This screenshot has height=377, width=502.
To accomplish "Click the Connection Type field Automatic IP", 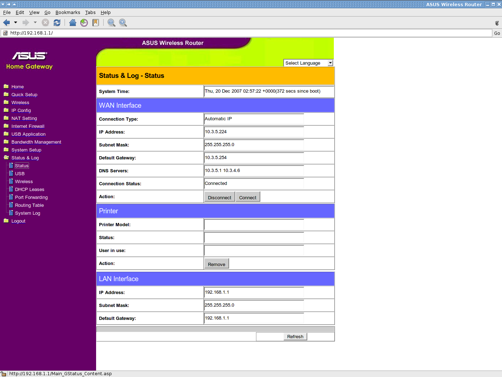I will coord(254,119).
